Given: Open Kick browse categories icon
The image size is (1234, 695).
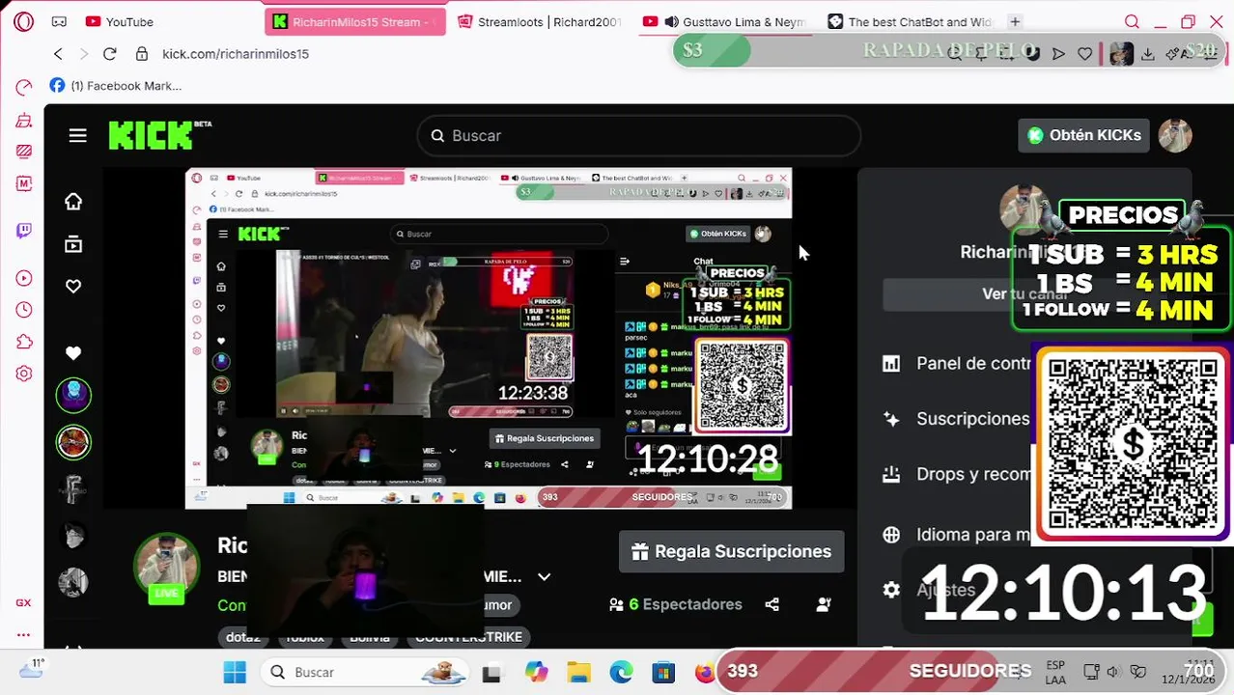Looking at the screenshot, I should (x=73, y=244).
